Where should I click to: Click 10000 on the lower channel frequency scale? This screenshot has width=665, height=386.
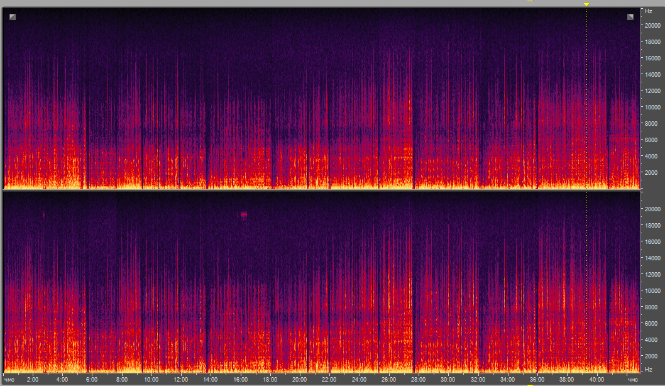click(650, 290)
